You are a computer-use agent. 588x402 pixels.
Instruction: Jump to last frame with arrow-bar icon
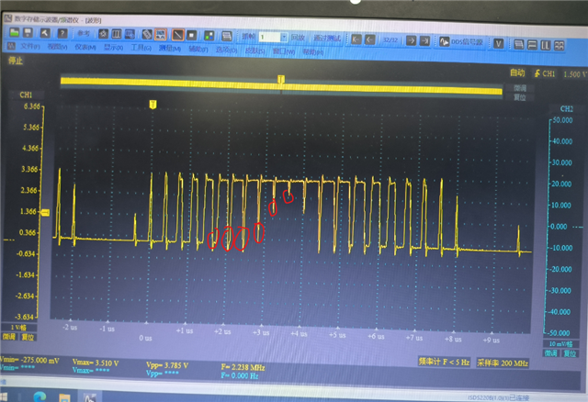coord(424,40)
